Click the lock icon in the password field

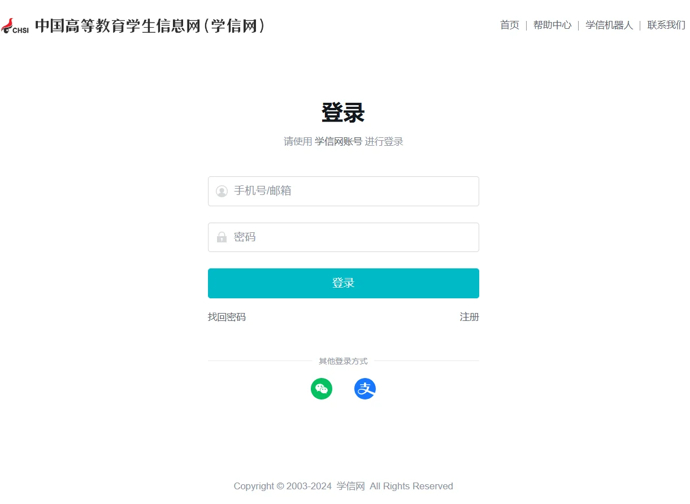click(x=222, y=237)
